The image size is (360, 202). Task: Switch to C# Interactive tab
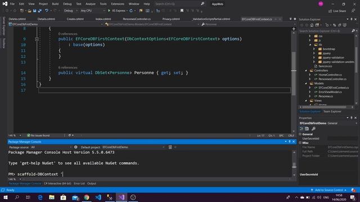tap(57, 183)
